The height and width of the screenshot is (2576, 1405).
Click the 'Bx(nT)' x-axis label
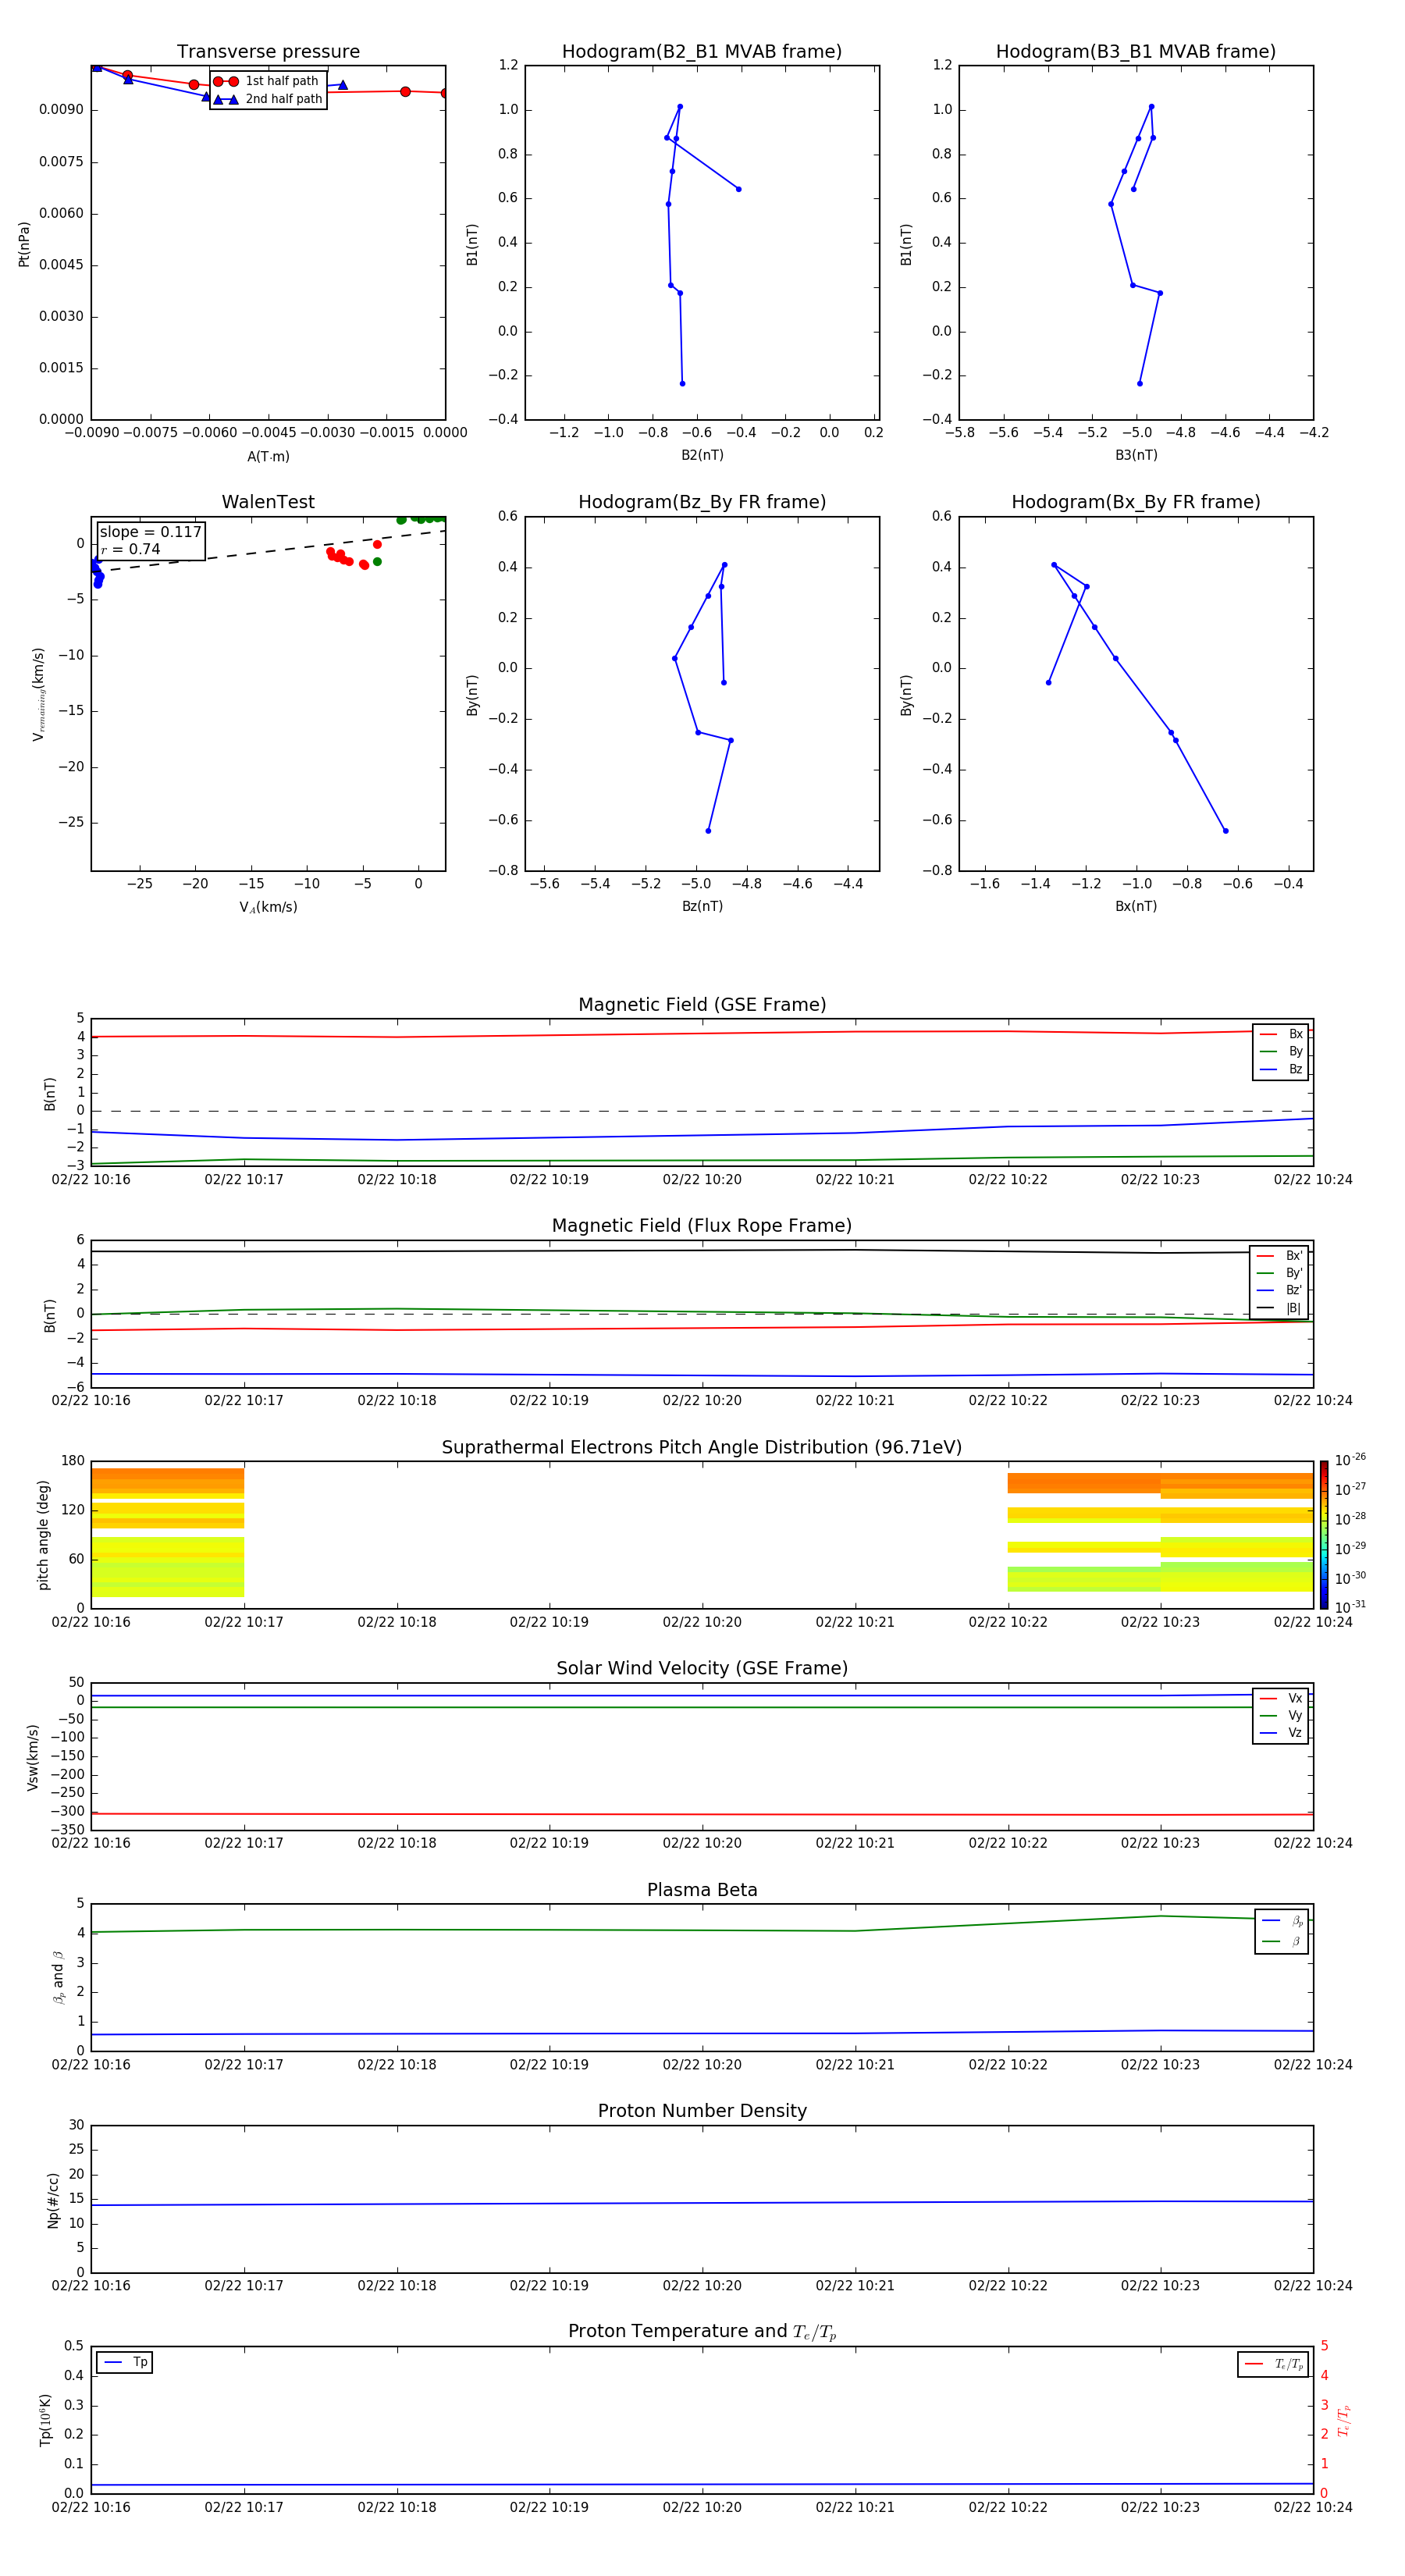1136,906
